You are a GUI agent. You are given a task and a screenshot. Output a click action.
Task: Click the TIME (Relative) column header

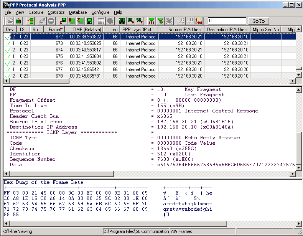84,30
